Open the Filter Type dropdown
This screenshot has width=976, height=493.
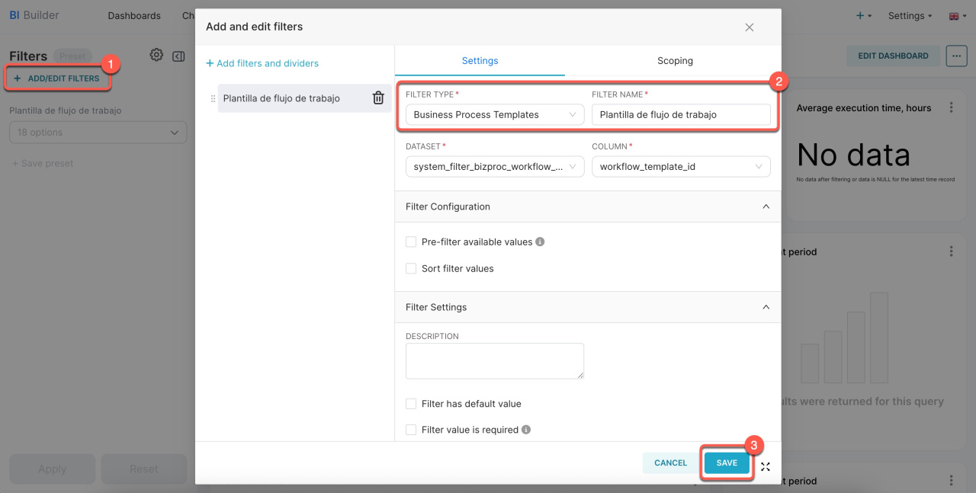pyautogui.click(x=494, y=115)
